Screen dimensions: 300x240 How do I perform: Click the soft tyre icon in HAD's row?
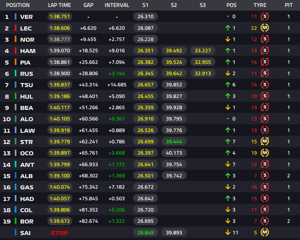264,198
